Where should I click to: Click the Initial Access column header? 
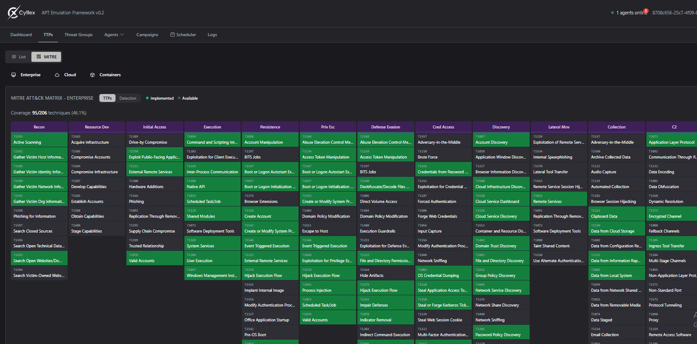[x=155, y=126]
